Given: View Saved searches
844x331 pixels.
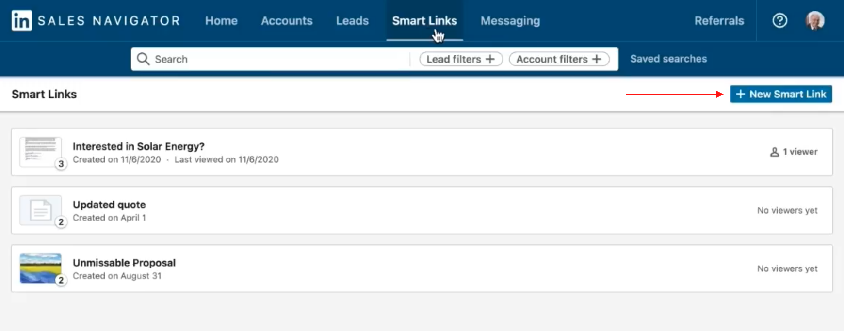Looking at the screenshot, I should (668, 59).
